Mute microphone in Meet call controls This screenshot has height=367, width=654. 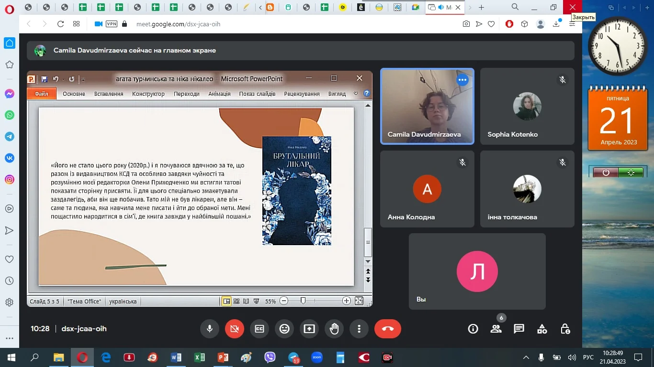click(209, 329)
